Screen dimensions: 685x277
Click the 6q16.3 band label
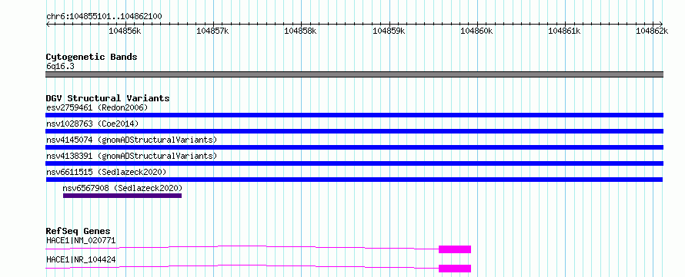pos(60,66)
